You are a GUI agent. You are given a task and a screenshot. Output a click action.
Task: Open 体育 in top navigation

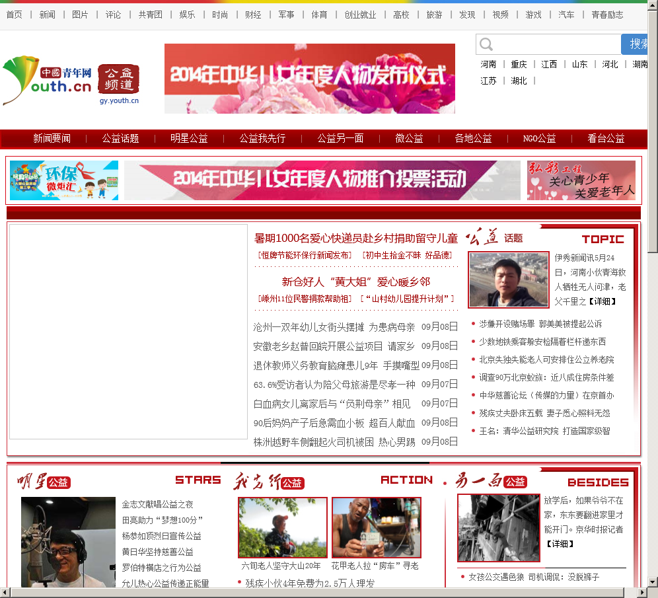click(319, 15)
